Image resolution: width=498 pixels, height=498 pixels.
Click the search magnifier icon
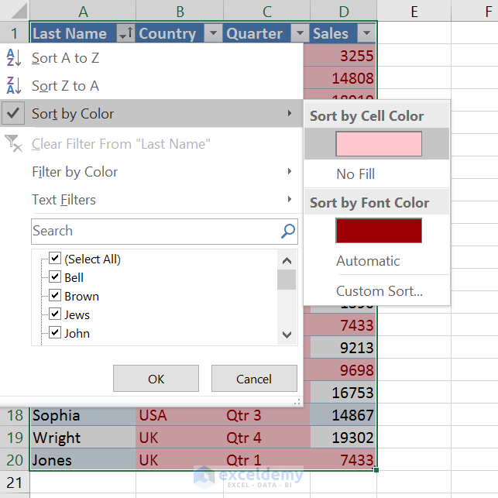(288, 231)
